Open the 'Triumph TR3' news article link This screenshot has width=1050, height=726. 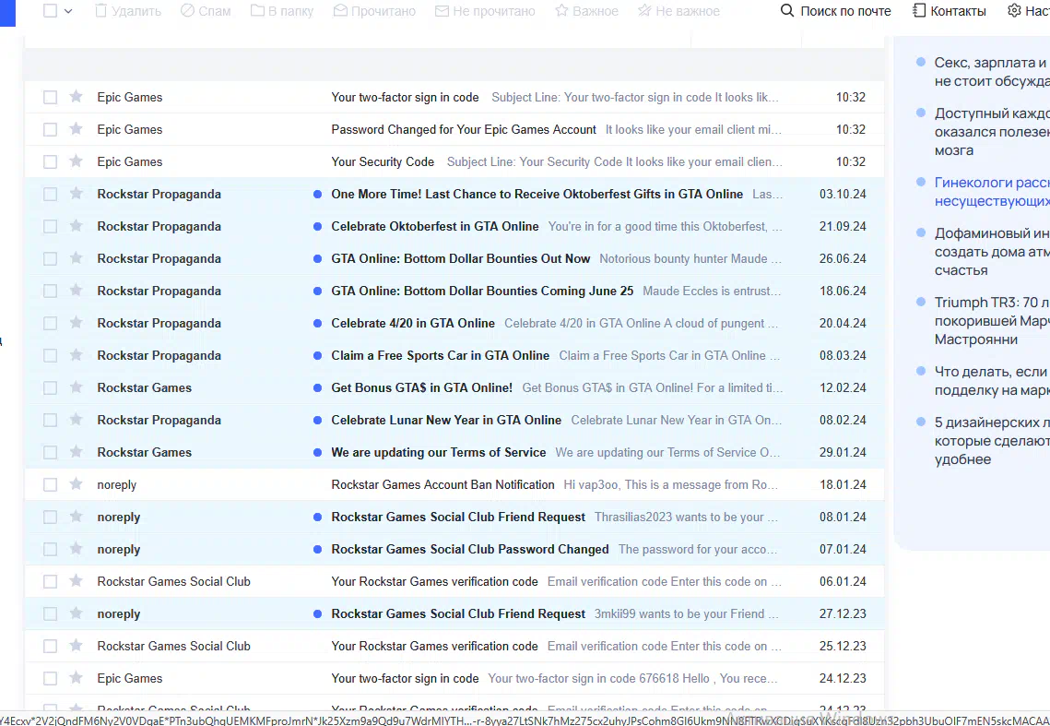click(992, 320)
